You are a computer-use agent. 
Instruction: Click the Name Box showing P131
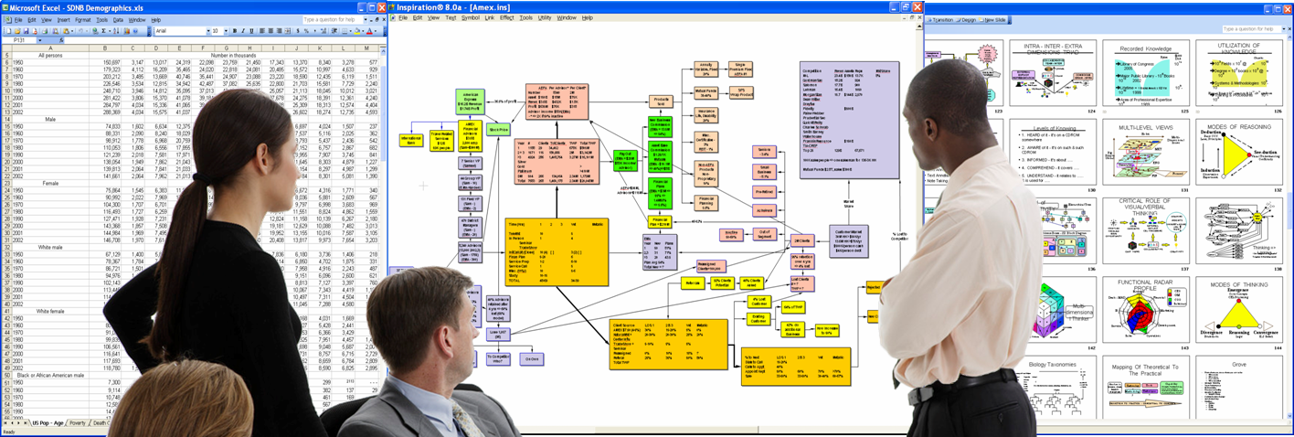coord(19,40)
